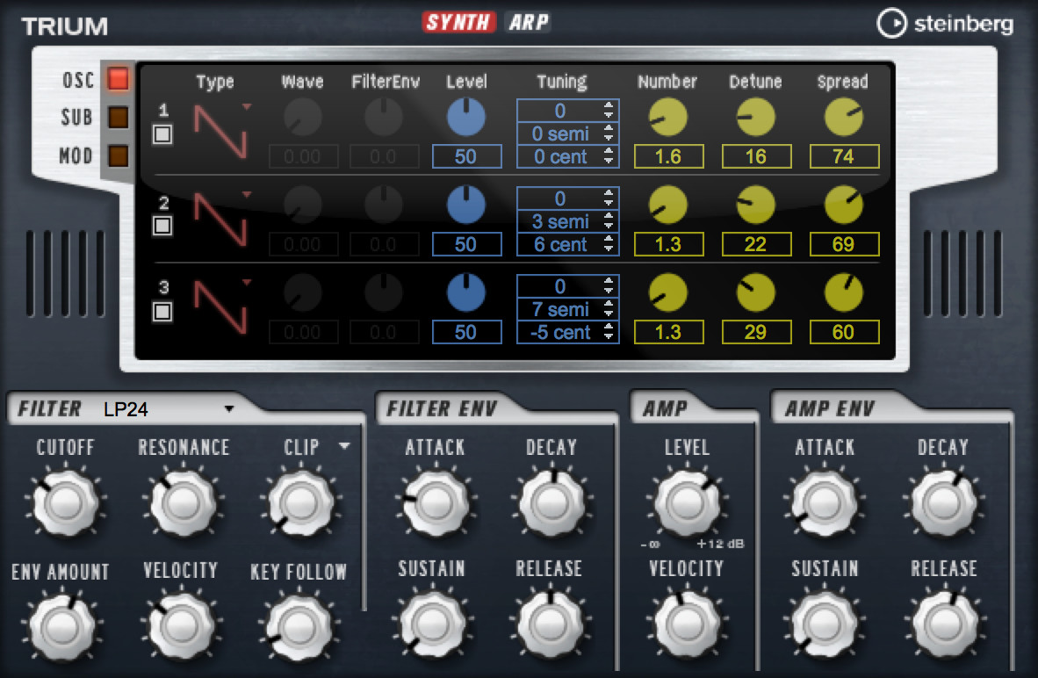Click oscillator 3 Detune value 29
This screenshot has width=1038, height=678.
tap(757, 332)
